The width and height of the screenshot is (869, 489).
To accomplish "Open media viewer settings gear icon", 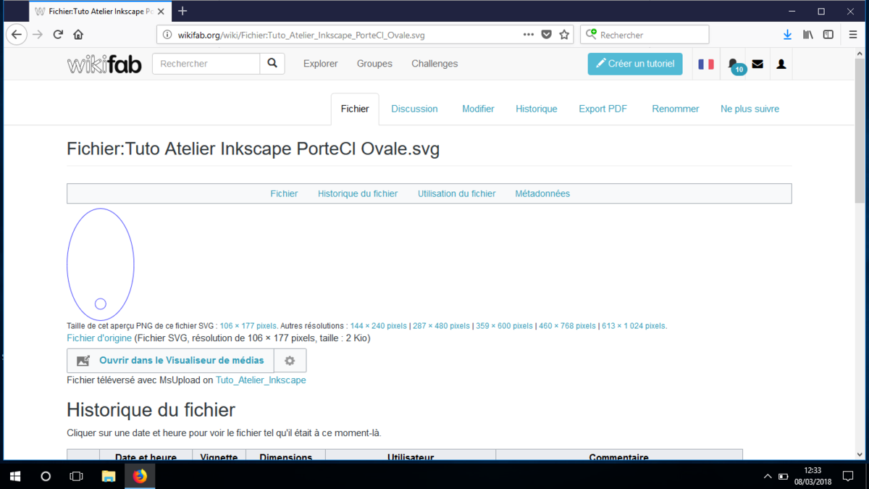I will tap(290, 360).
